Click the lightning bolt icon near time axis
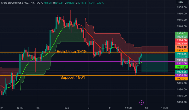Viewport: 189px width, 110px height. pos(142,102)
